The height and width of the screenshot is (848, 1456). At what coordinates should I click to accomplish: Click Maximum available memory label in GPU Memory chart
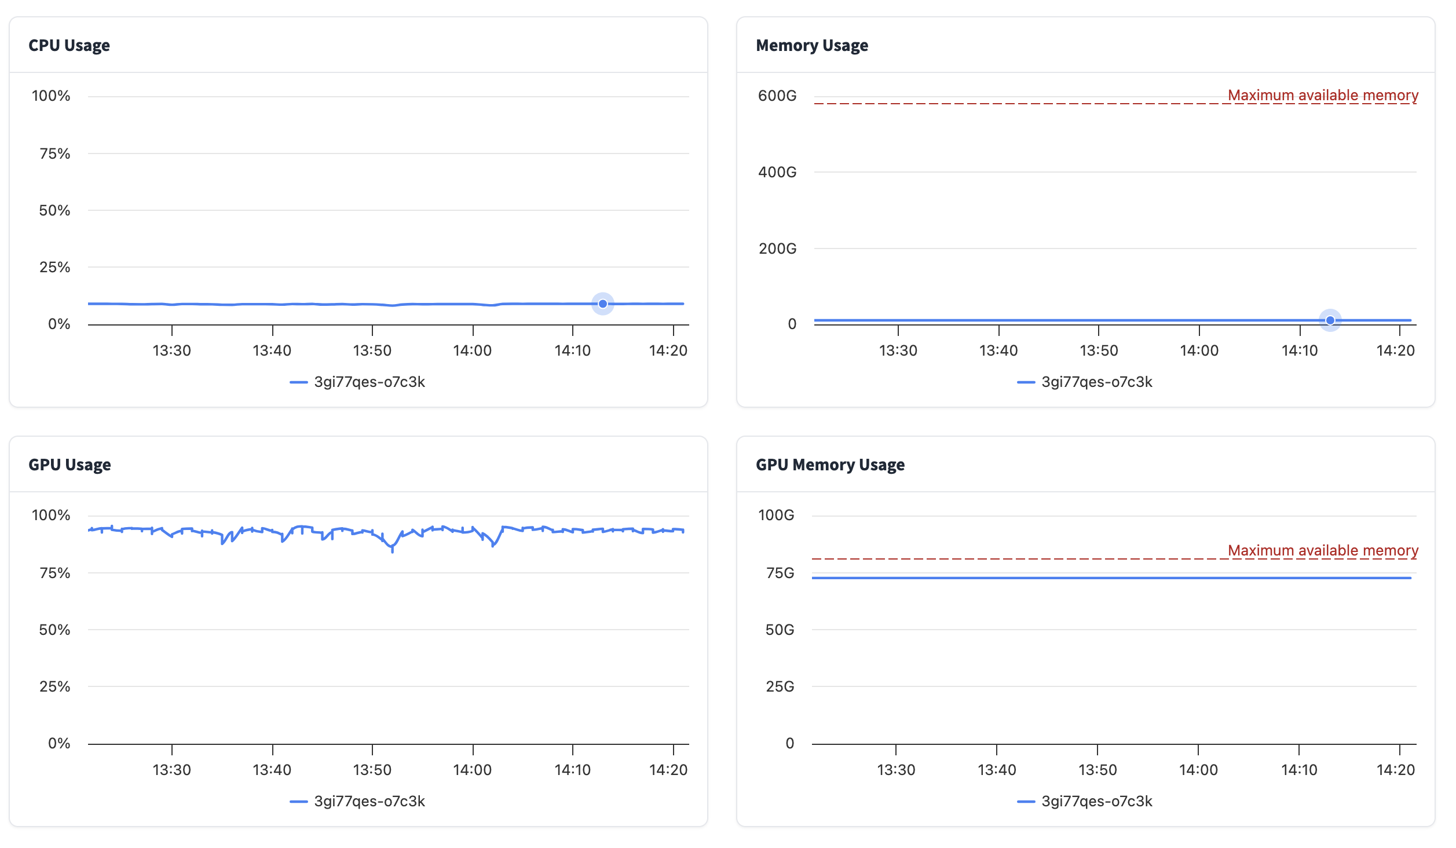tap(1322, 550)
